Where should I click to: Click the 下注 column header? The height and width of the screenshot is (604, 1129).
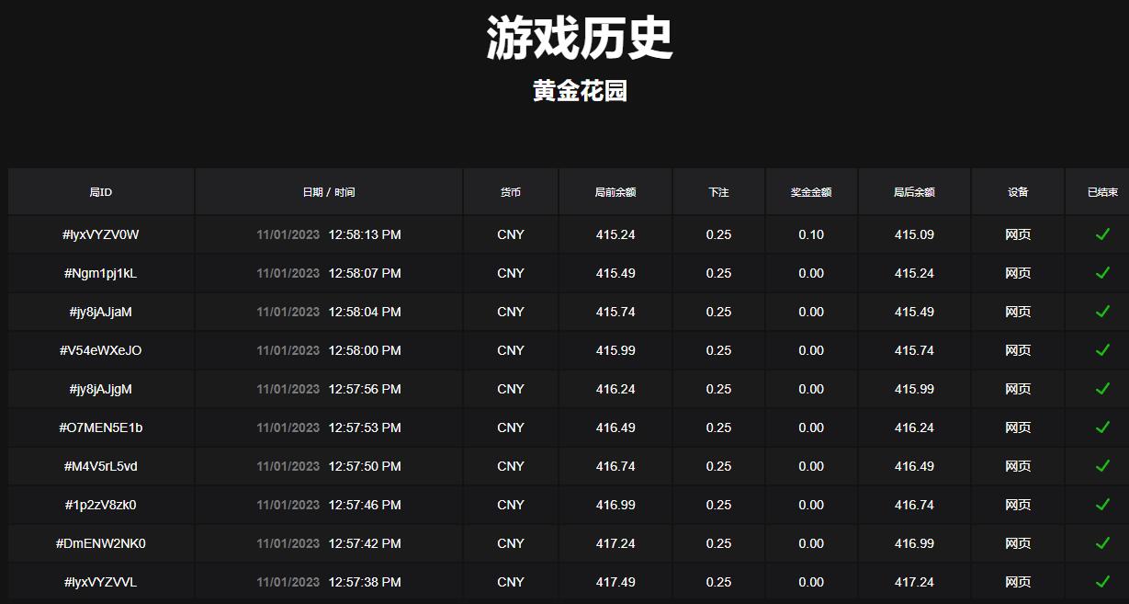coord(718,192)
